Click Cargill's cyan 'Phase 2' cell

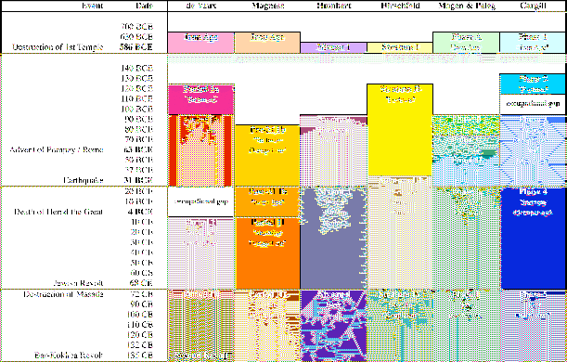click(533, 84)
